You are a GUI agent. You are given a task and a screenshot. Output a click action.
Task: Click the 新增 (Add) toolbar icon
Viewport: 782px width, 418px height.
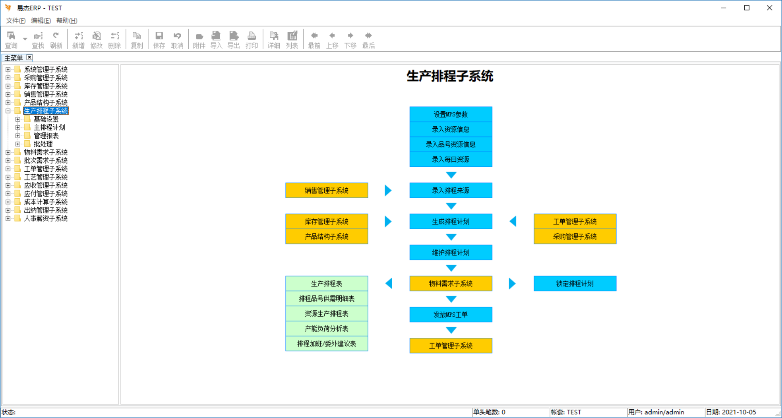pyautogui.click(x=78, y=40)
